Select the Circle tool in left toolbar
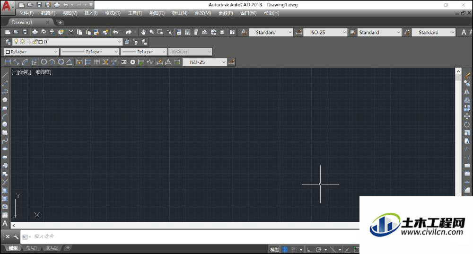Screen dimensions: 473x254 [5, 124]
